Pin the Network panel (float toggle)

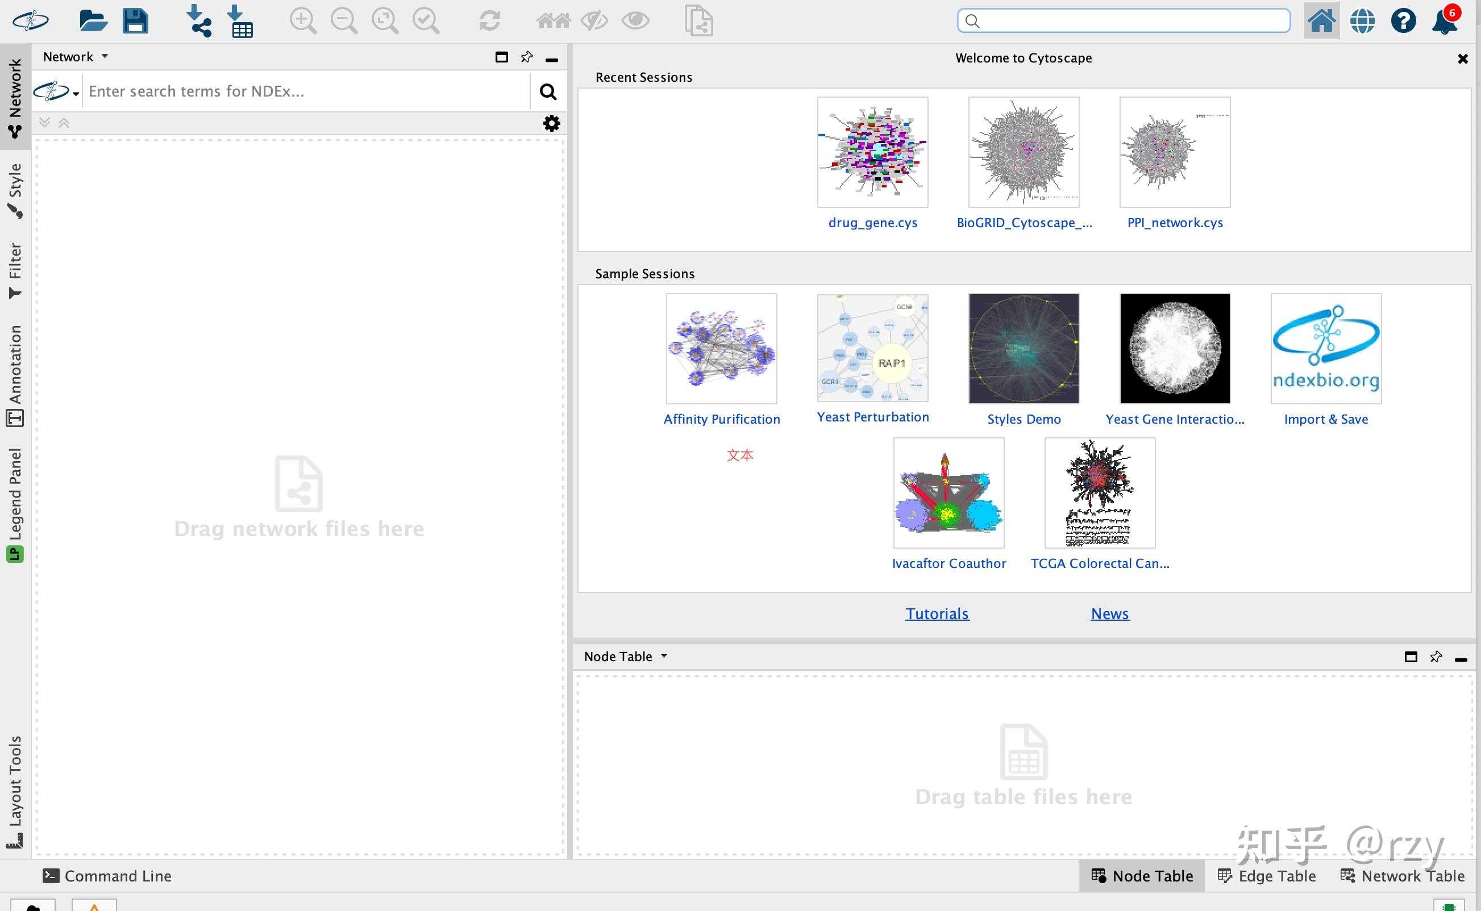tap(526, 57)
